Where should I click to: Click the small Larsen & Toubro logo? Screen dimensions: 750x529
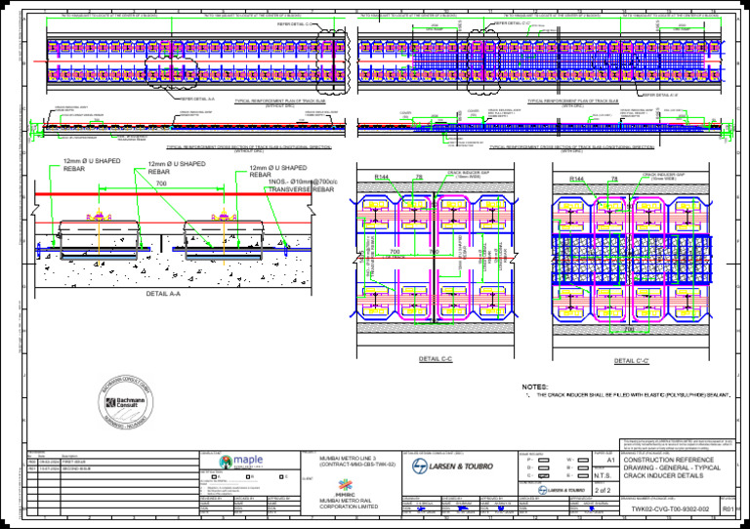coord(562,490)
